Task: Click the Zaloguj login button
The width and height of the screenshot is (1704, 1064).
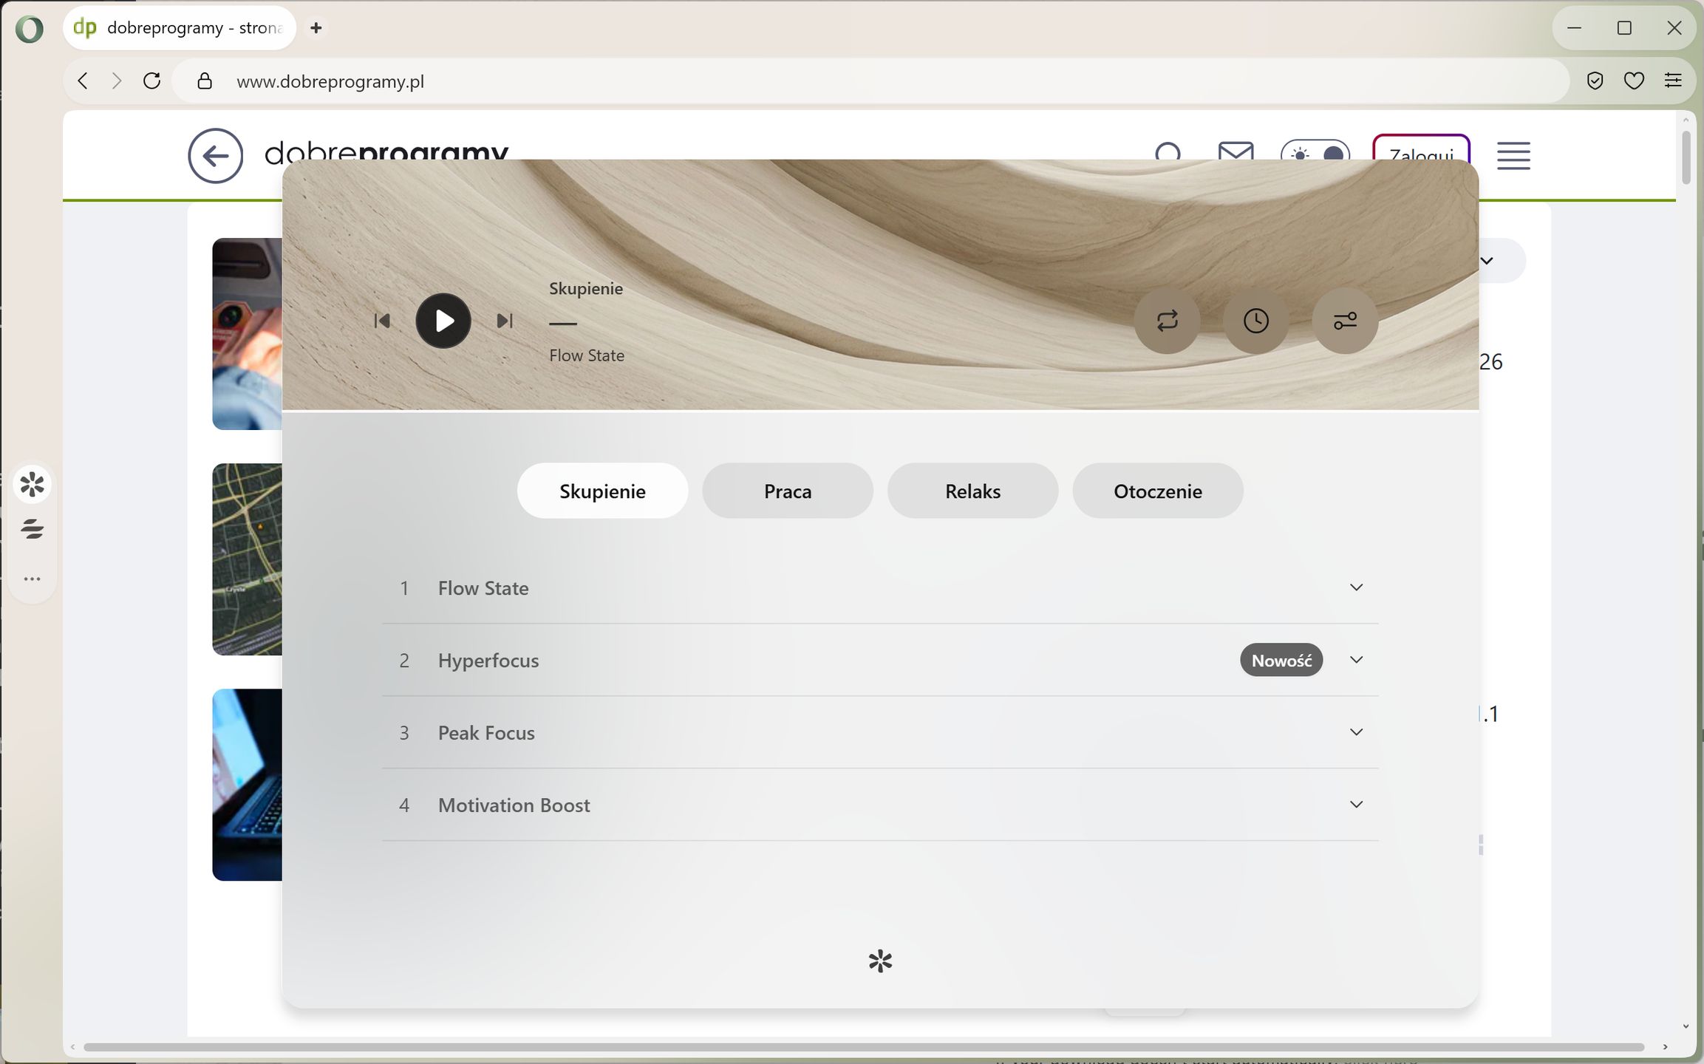Action: pos(1421,148)
